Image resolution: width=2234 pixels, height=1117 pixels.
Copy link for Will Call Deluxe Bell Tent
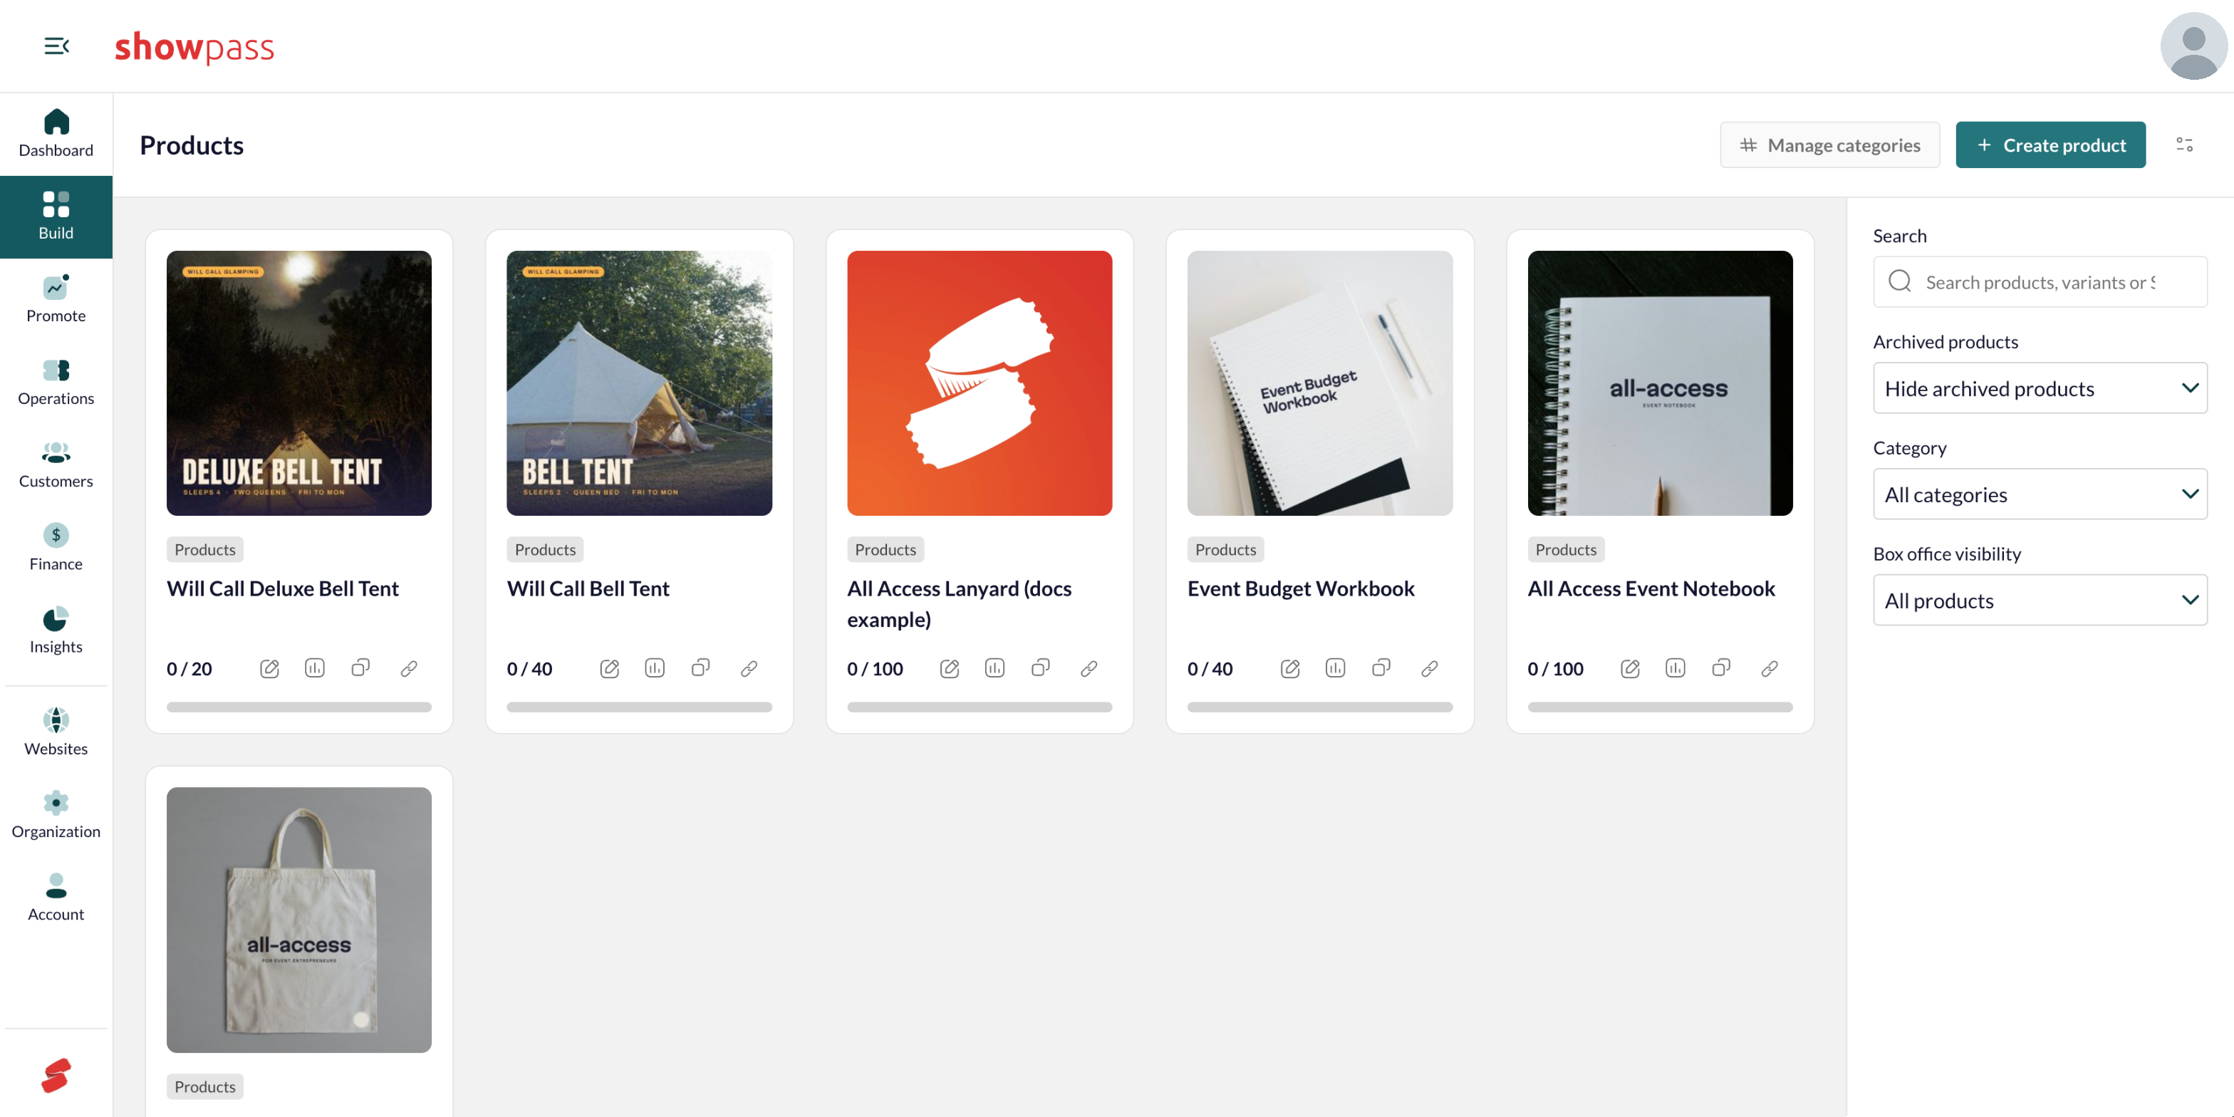tap(408, 669)
